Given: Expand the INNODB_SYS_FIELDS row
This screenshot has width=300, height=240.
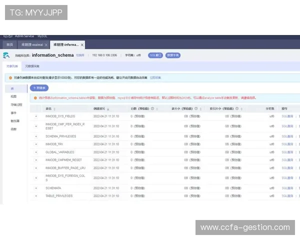Looking at the screenshot, I should pos(36,116).
